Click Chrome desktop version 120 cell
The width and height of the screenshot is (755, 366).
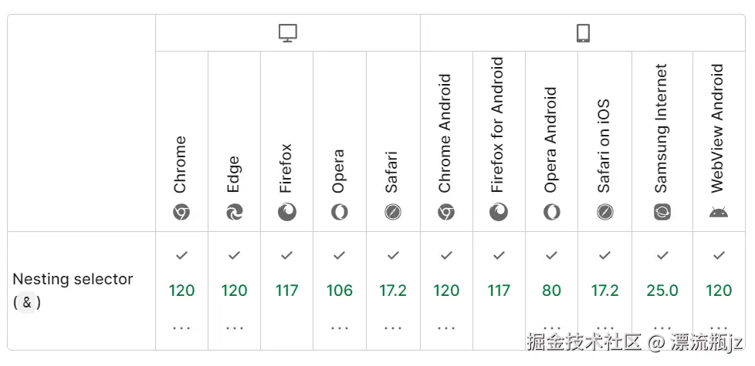(x=181, y=290)
